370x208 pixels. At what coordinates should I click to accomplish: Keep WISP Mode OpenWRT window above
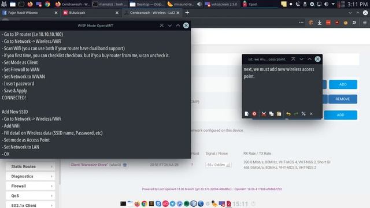pos(162,25)
